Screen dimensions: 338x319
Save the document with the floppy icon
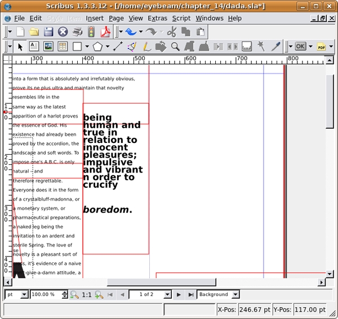[48, 32]
